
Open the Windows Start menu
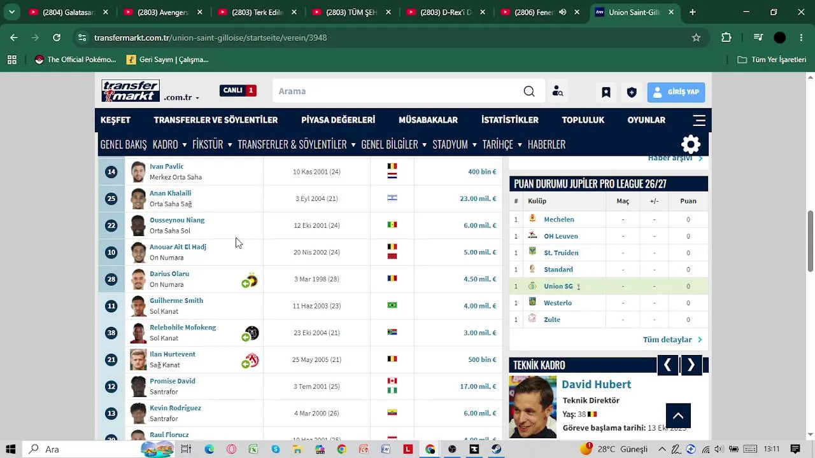pyautogui.click(x=11, y=449)
